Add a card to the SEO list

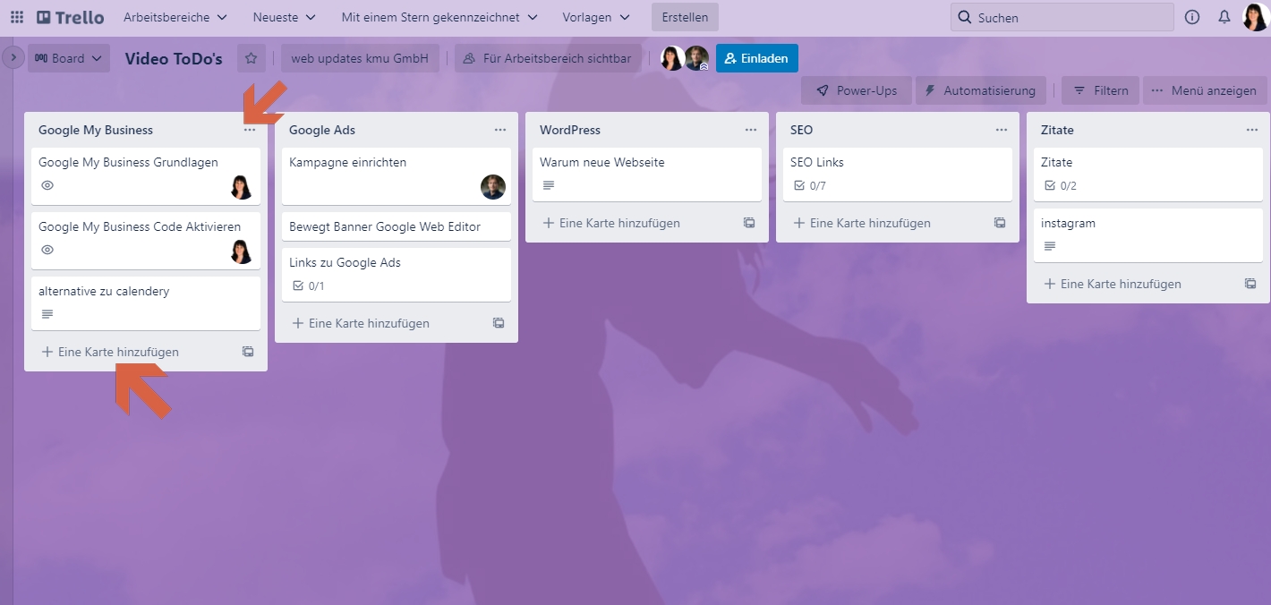(x=862, y=222)
